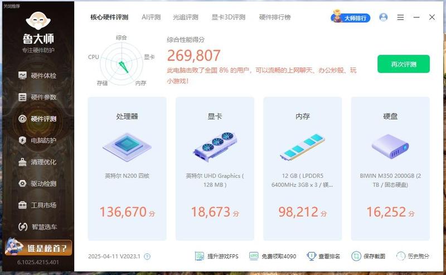This screenshot has width=446, height=275.
Task: Click the user account avatar icon
Action: tap(384, 17)
